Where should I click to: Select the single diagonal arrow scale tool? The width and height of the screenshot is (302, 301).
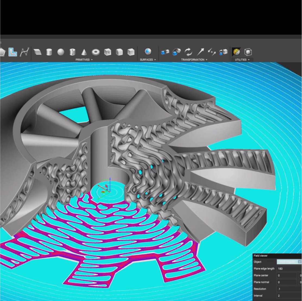pos(200,52)
